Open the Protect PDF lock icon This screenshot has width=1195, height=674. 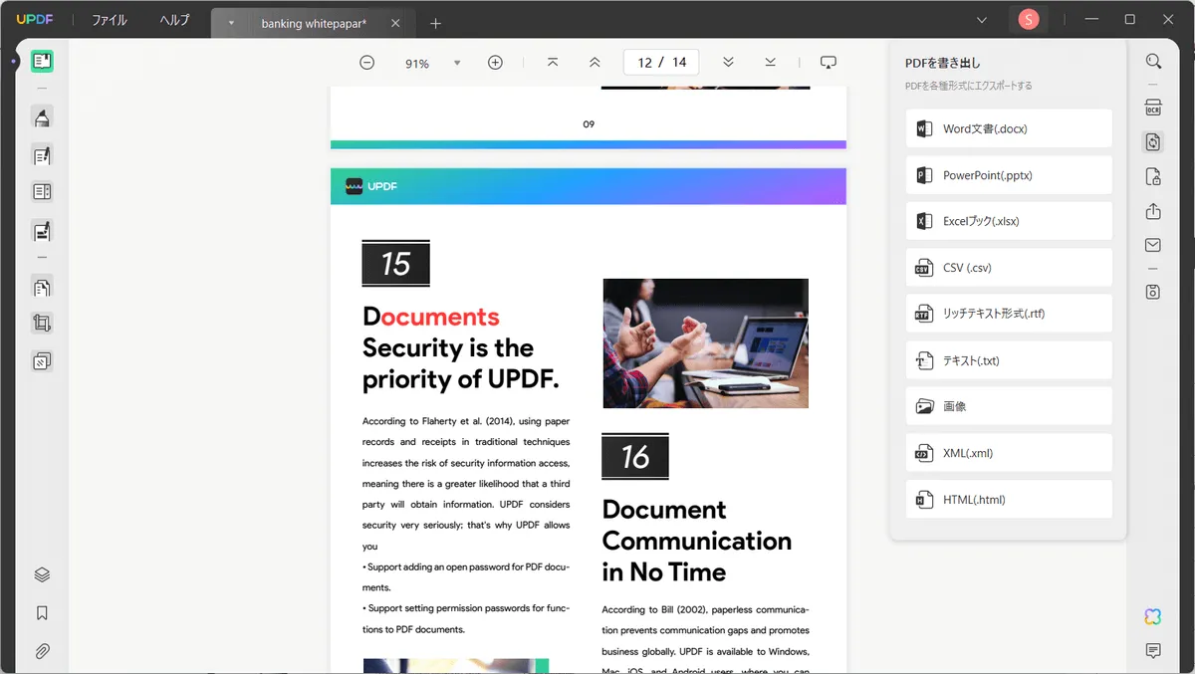click(x=1153, y=177)
